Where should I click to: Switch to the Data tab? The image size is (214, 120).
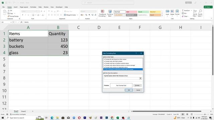tap(40, 7)
